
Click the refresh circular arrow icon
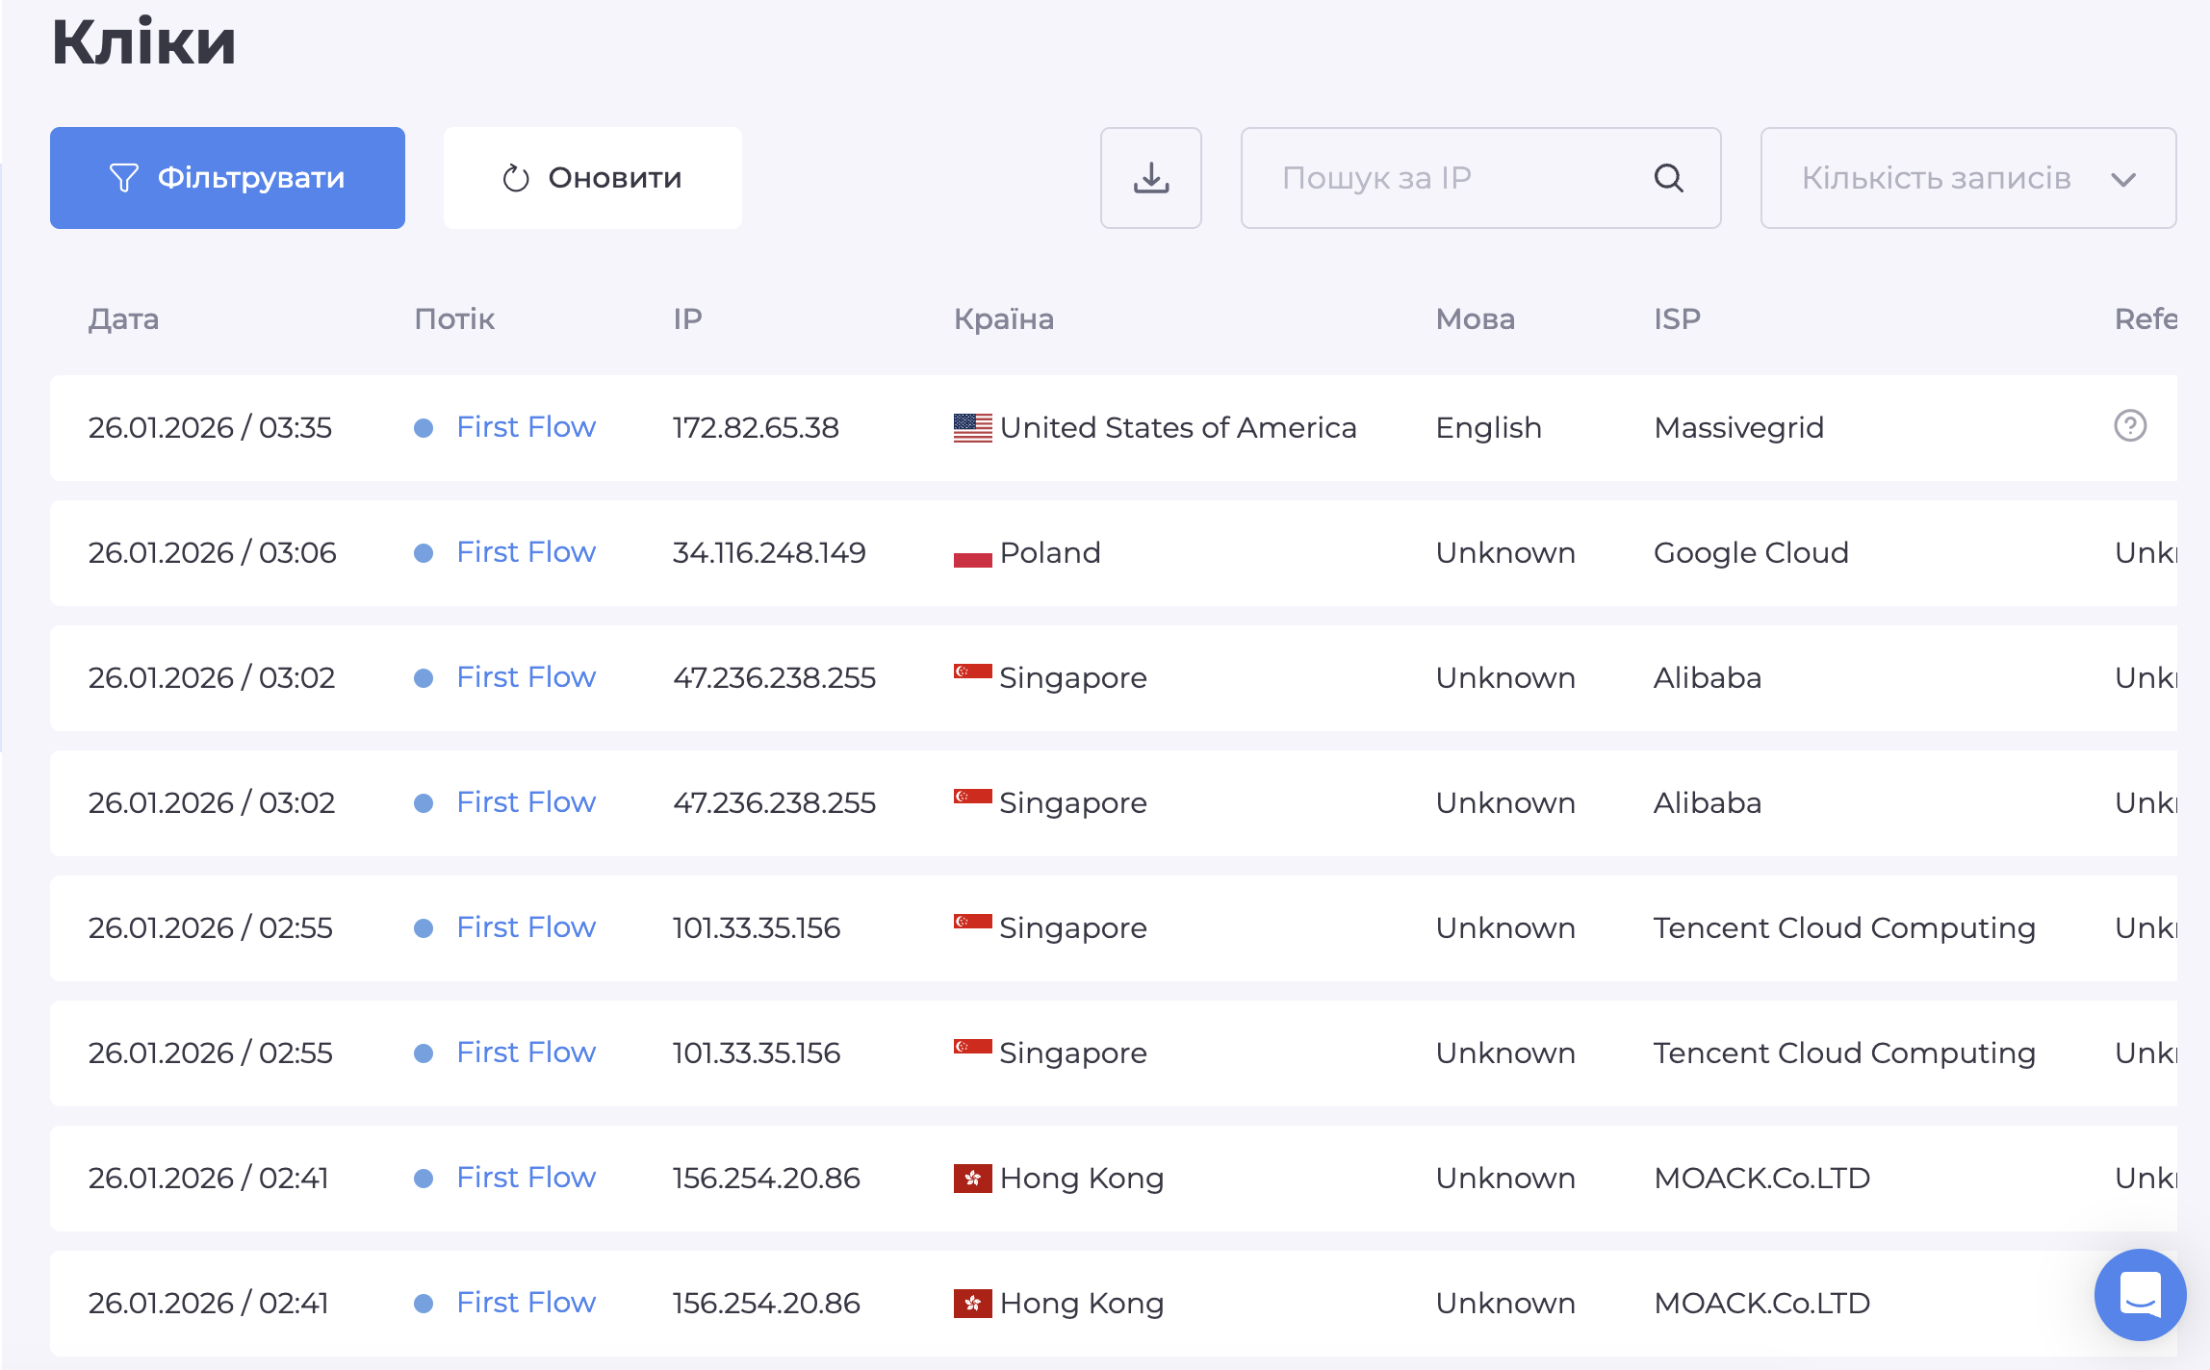coord(516,178)
